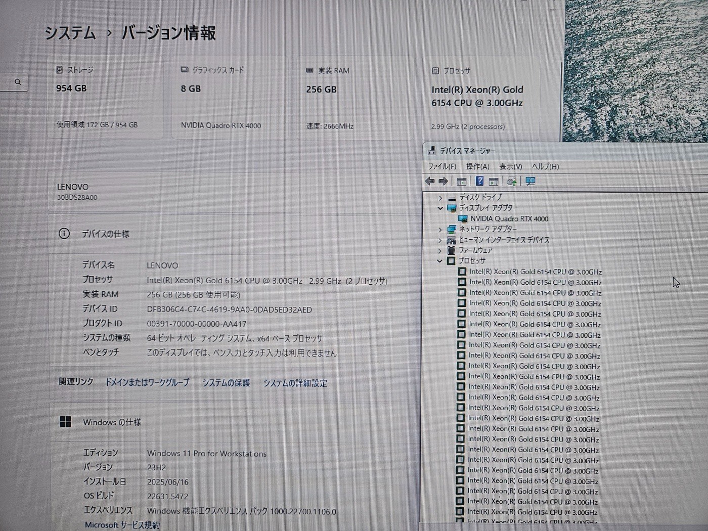The image size is (708, 531).
Task: Open the ファイル(F) menu
Action: coord(442,166)
